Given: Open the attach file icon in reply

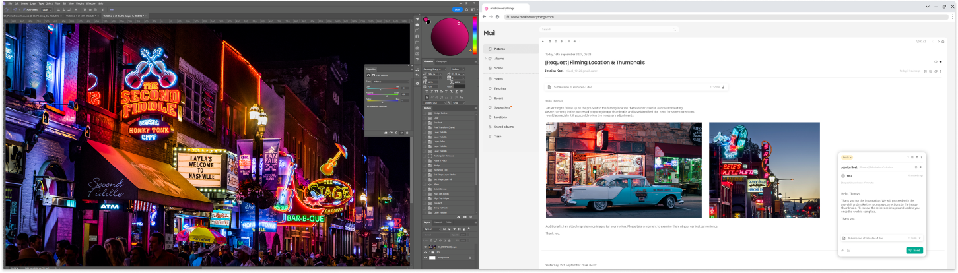Looking at the screenshot, I should [x=842, y=251].
